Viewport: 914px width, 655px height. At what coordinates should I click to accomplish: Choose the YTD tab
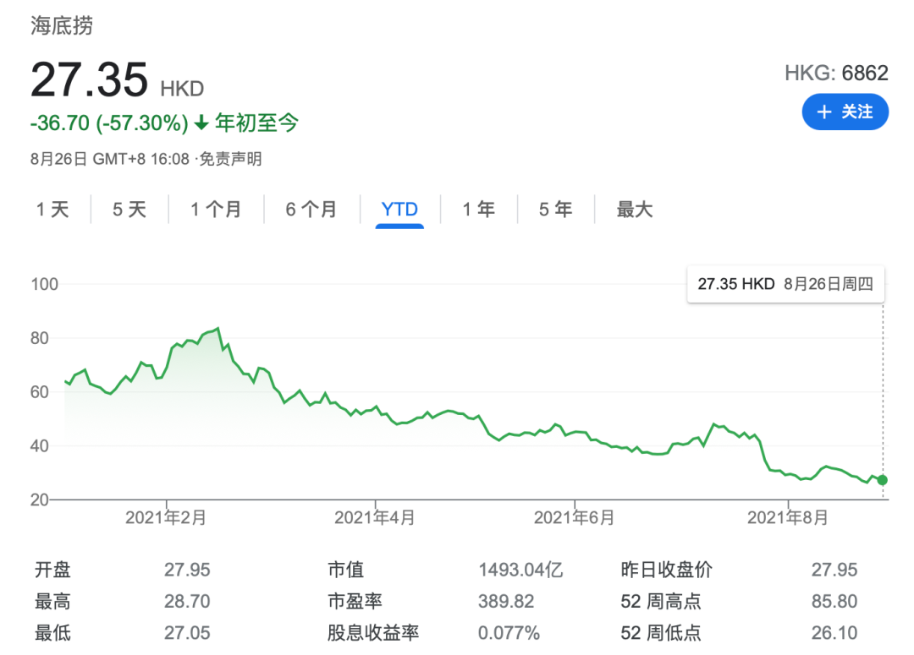pos(399,209)
